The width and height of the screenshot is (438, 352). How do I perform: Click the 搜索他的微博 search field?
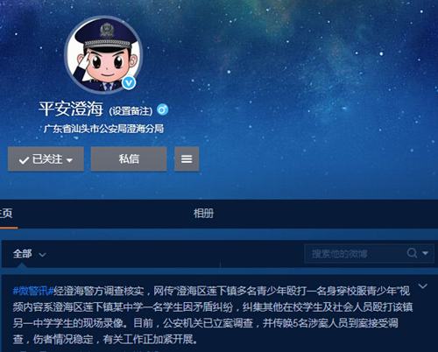pos(356,253)
